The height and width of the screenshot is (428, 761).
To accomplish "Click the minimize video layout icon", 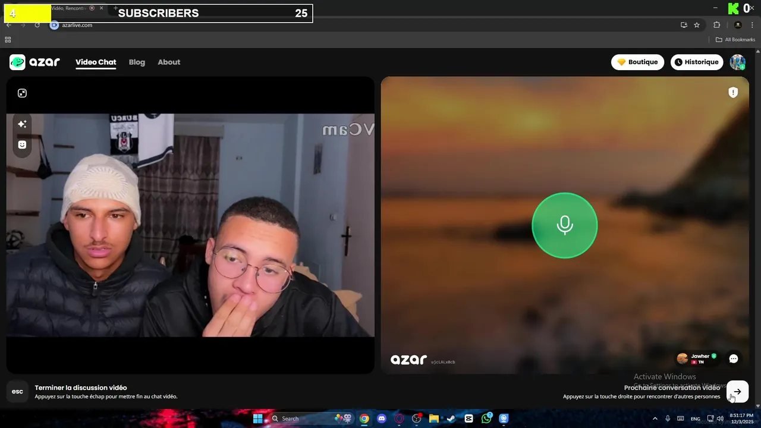I will [22, 93].
